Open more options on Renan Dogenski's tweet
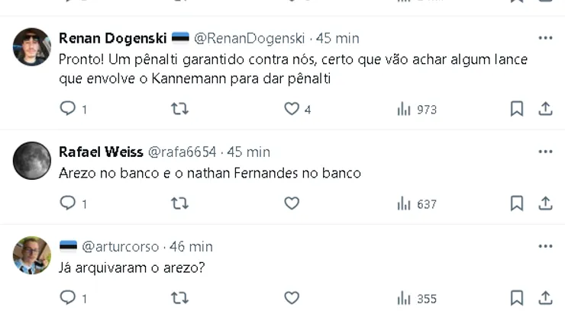The width and height of the screenshot is (565, 317). [x=545, y=38]
